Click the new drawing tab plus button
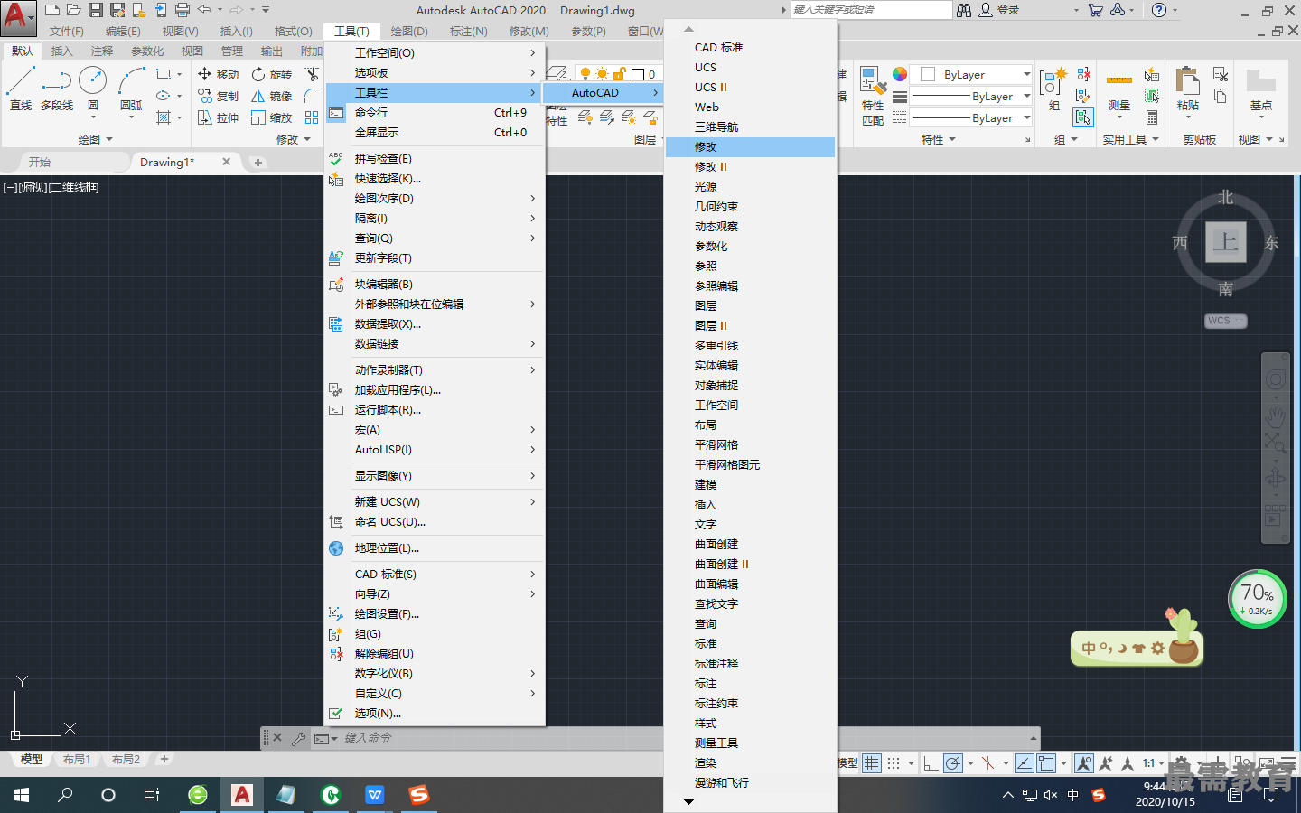Viewport: 1301px width, 813px height. coord(258,163)
